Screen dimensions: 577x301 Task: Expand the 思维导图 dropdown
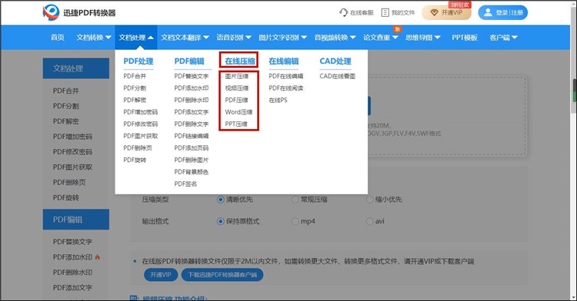tap(423, 38)
